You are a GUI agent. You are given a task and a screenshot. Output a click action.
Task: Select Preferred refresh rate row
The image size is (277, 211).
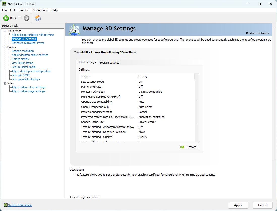[137, 117]
